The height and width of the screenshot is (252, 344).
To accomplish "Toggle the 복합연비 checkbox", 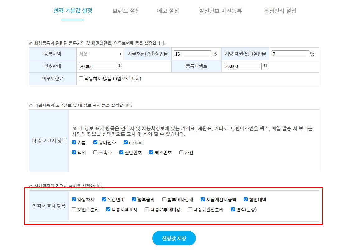I will 104,200.
